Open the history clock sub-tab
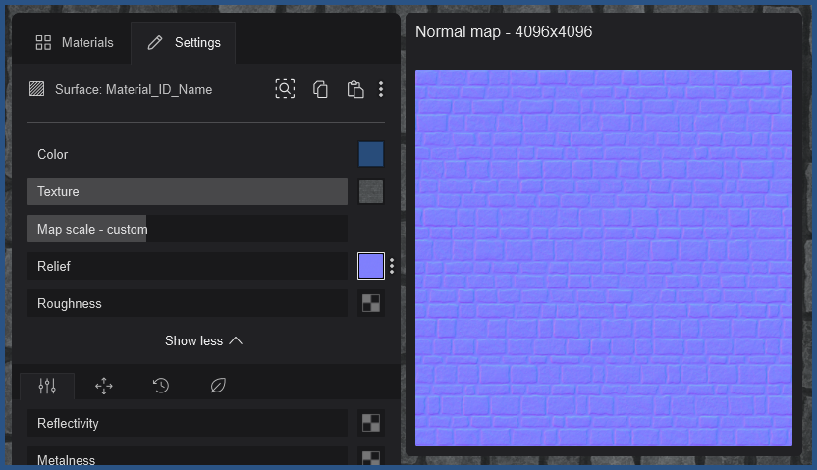Screen dimensions: 817x470 point(161,387)
